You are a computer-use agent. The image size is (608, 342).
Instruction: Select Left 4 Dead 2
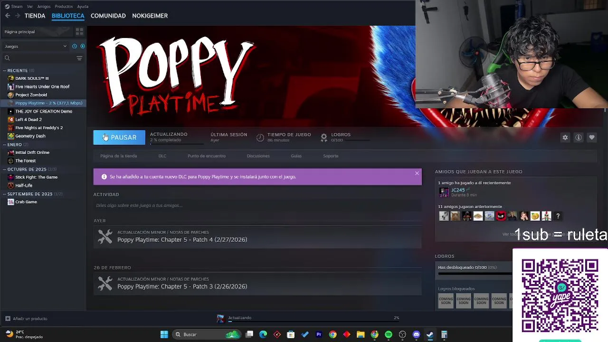tap(43, 119)
